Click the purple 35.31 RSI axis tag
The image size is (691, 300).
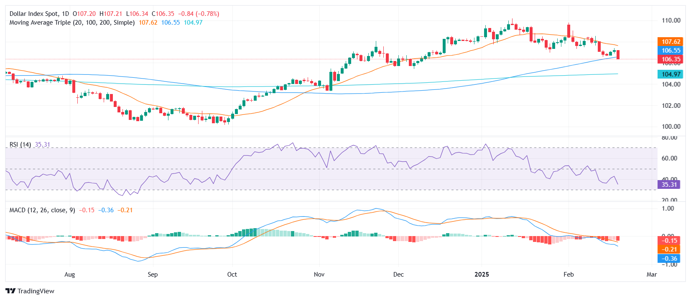click(x=669, y=185)
